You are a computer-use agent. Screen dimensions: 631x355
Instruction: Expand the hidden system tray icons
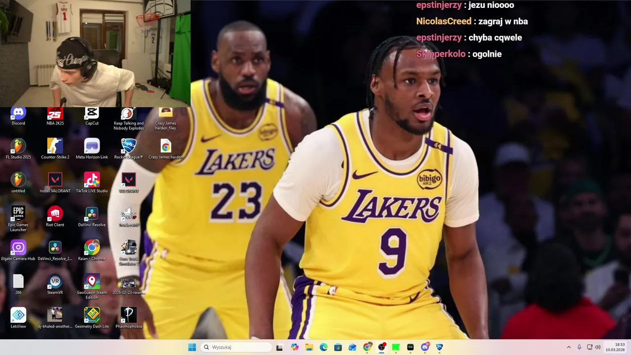(568, 347)
